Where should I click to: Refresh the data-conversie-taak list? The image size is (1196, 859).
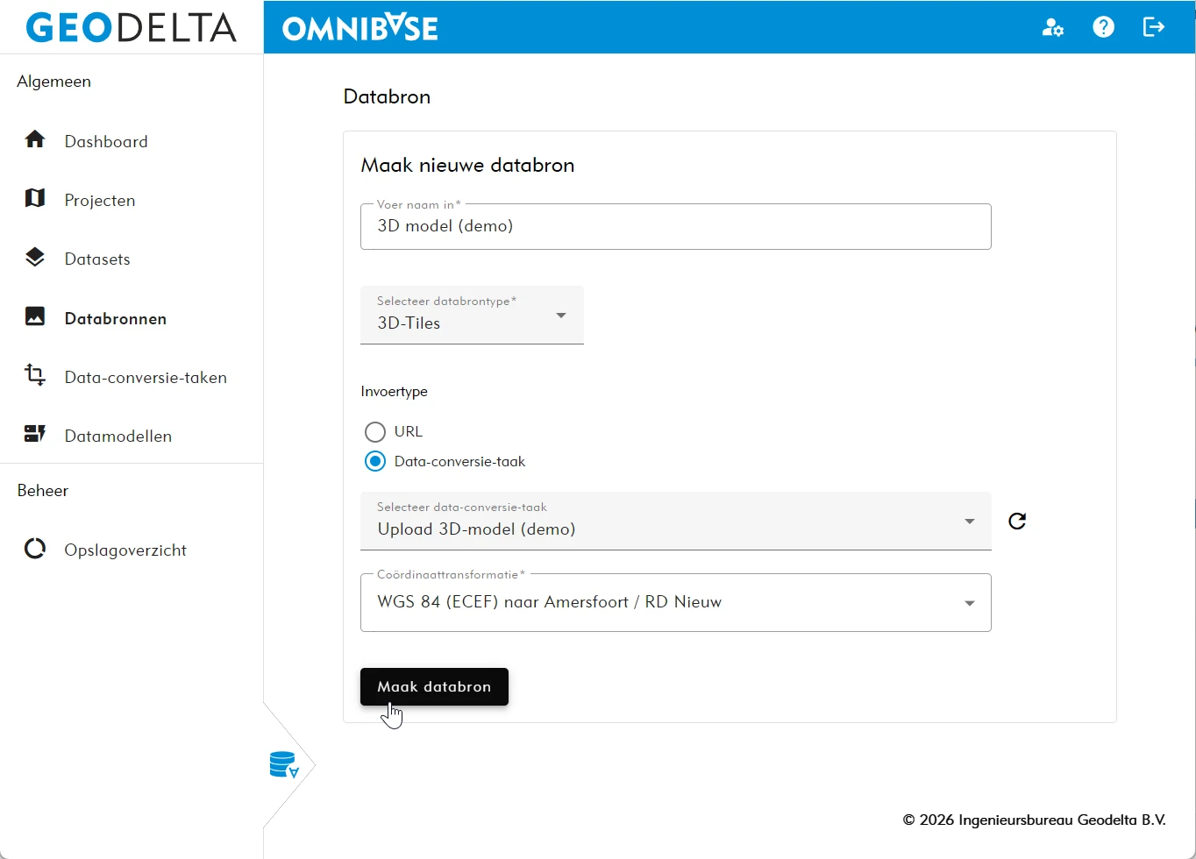pos(1017,522)
